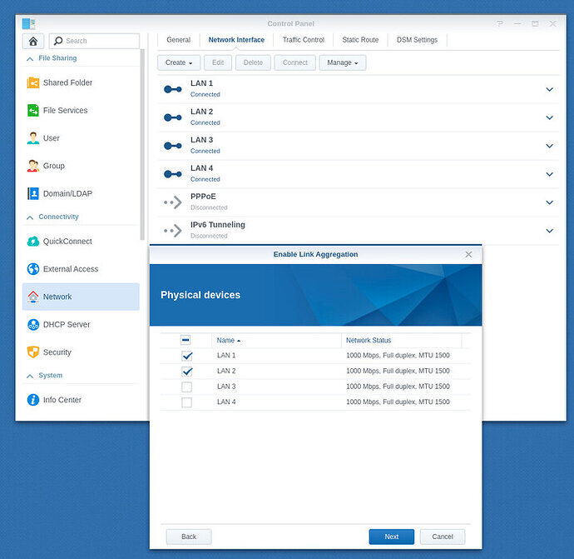This screenshot has width=574, height=559.
Task: Focus the Search input field
Action: 94,41
